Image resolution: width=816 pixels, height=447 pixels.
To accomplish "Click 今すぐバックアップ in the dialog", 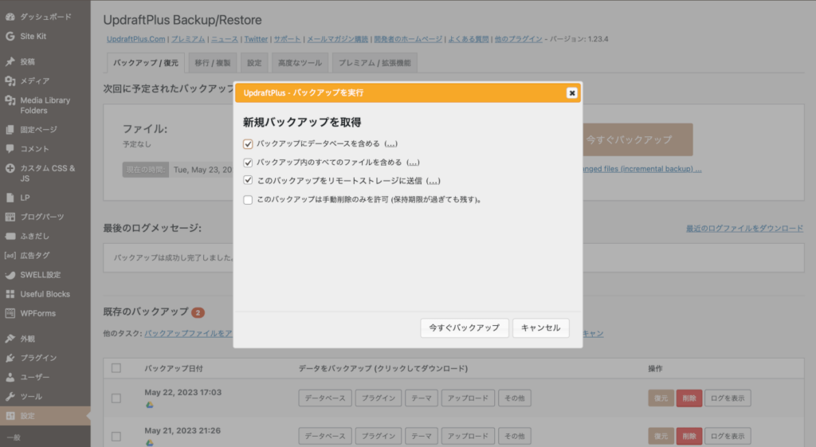I will click(x=465, y=327).
